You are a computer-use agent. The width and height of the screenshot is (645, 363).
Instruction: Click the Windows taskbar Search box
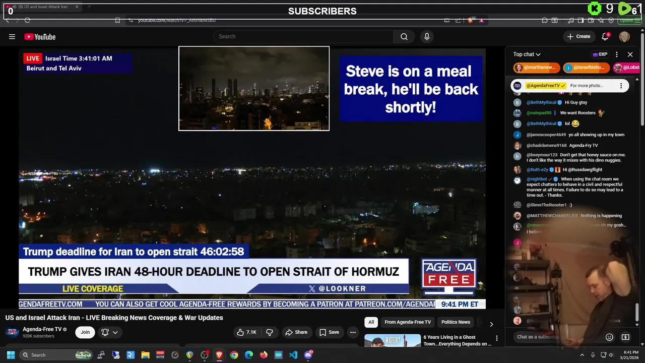(x=56, y=355)
